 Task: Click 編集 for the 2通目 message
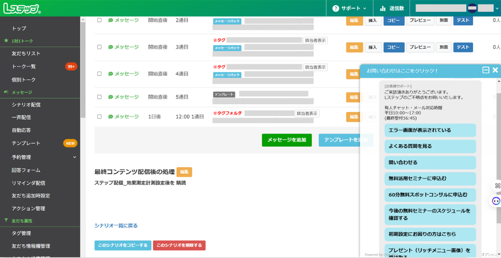(354, 21)
